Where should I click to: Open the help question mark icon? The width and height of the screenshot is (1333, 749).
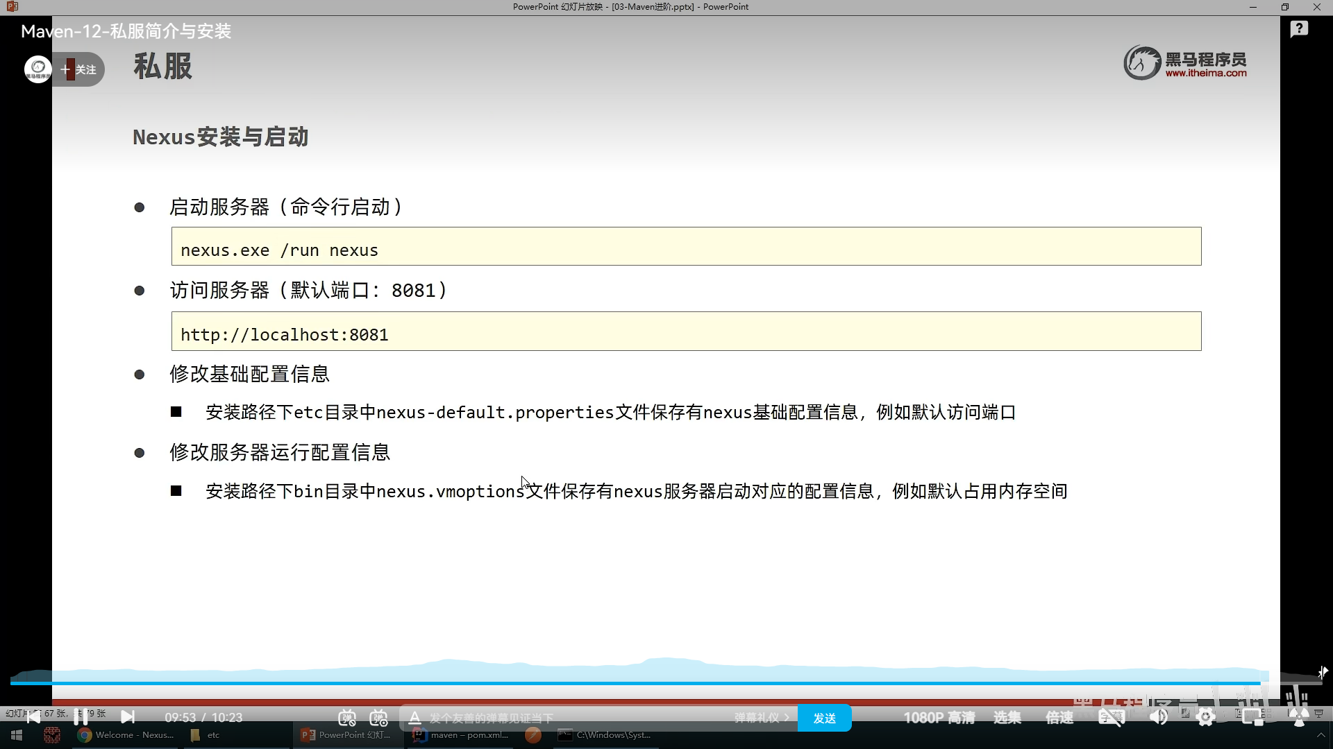[x=1299, y=29]
